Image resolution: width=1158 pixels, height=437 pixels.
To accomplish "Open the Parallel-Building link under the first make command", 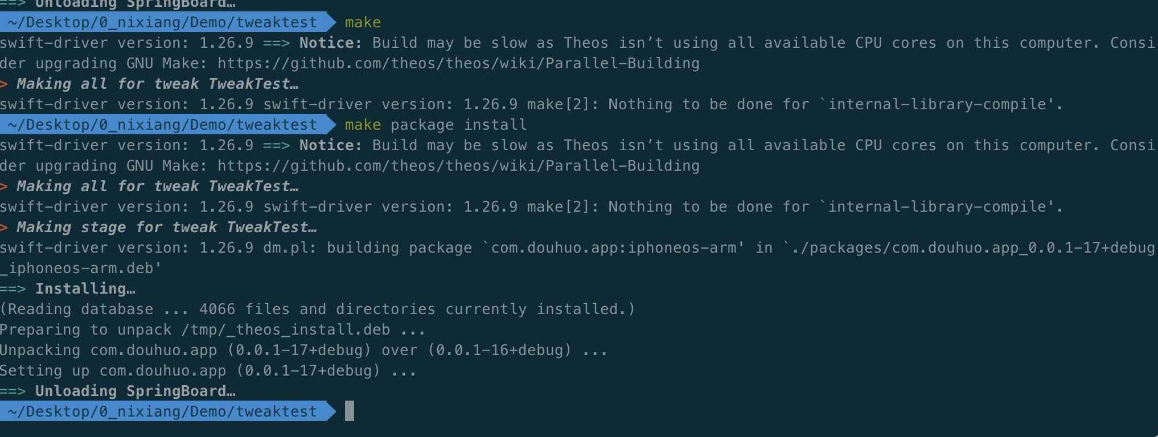I will pos(458,63).
